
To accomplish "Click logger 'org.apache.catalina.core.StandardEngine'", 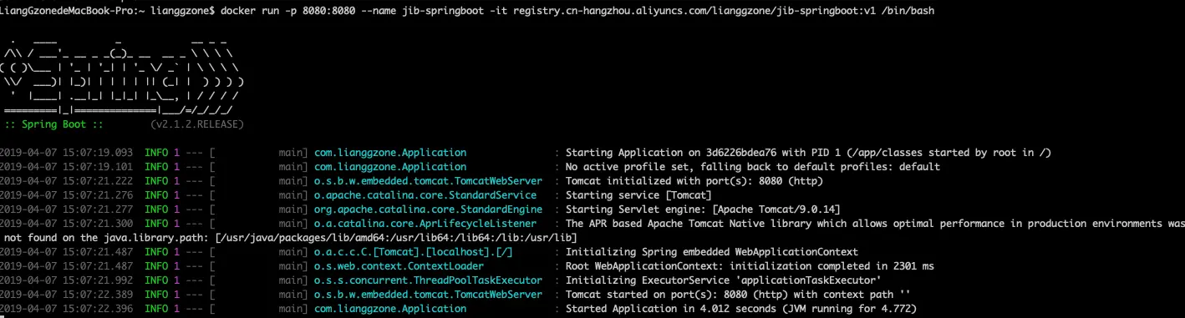I will 428,209.
